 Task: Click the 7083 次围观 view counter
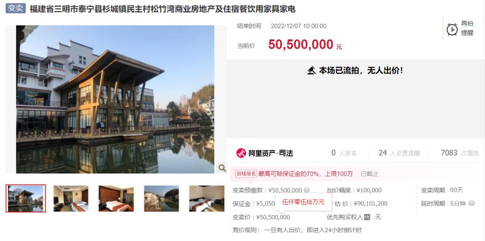pos(460,153)
